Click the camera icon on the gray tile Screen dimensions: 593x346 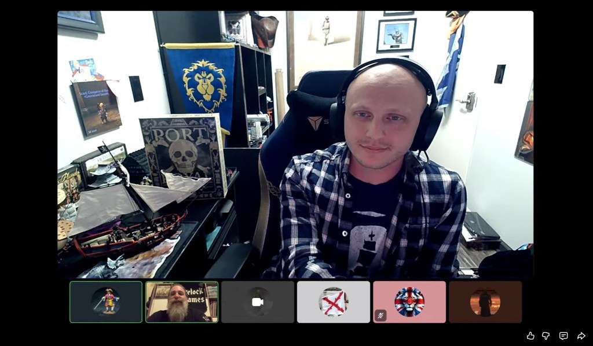pos(257,302)
